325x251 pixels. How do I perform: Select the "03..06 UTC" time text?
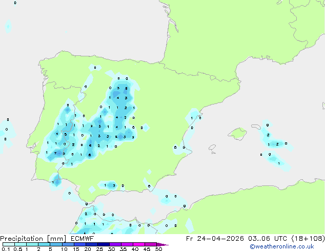(x=268, y=239)
